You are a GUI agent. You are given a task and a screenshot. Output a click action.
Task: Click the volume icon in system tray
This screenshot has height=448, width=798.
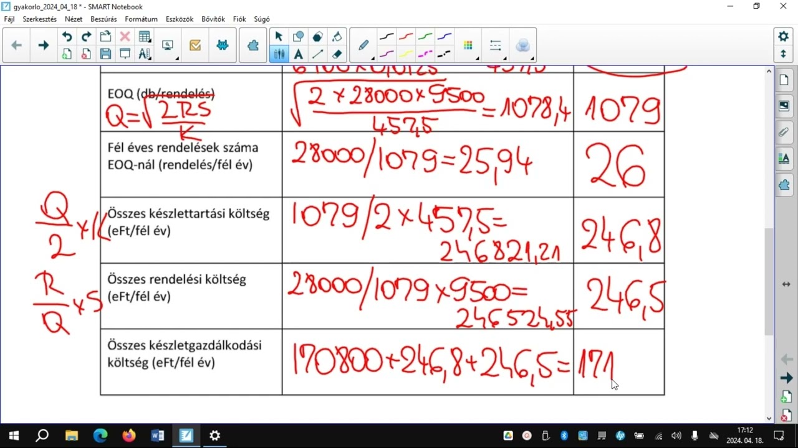pos(676,436)
